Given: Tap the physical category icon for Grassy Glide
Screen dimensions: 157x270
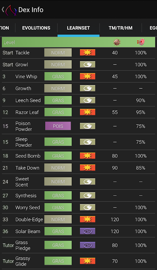Looking at the screenshot, I should [x=88, y=261].
